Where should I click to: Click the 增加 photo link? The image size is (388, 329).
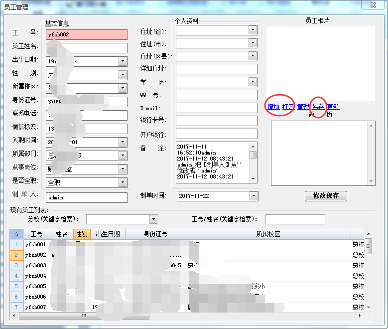pyautogui.click(x=273, y=107)
